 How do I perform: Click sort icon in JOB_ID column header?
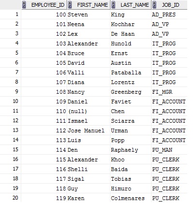point(154,5)
